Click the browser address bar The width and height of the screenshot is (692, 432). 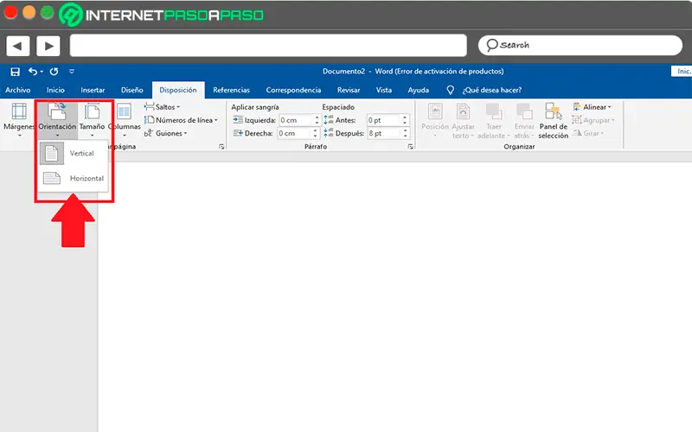[268, 46]
